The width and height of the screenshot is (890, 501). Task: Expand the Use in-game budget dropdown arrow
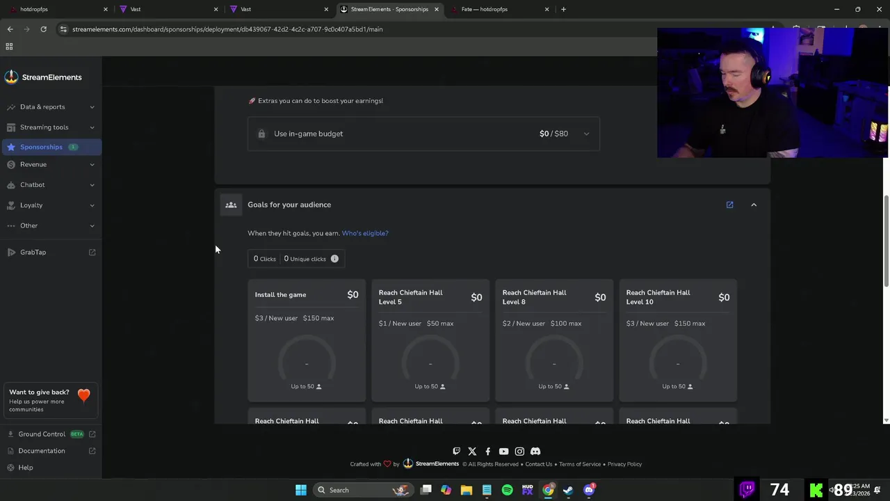pos(586,134)
